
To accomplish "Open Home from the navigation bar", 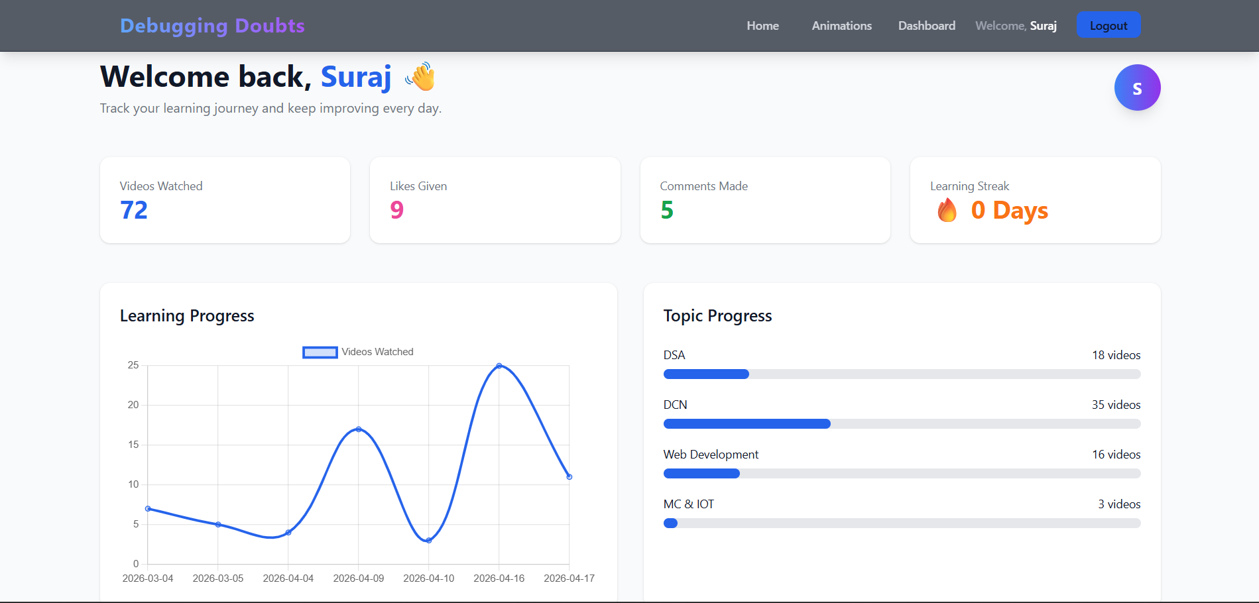I will (762, 25).
